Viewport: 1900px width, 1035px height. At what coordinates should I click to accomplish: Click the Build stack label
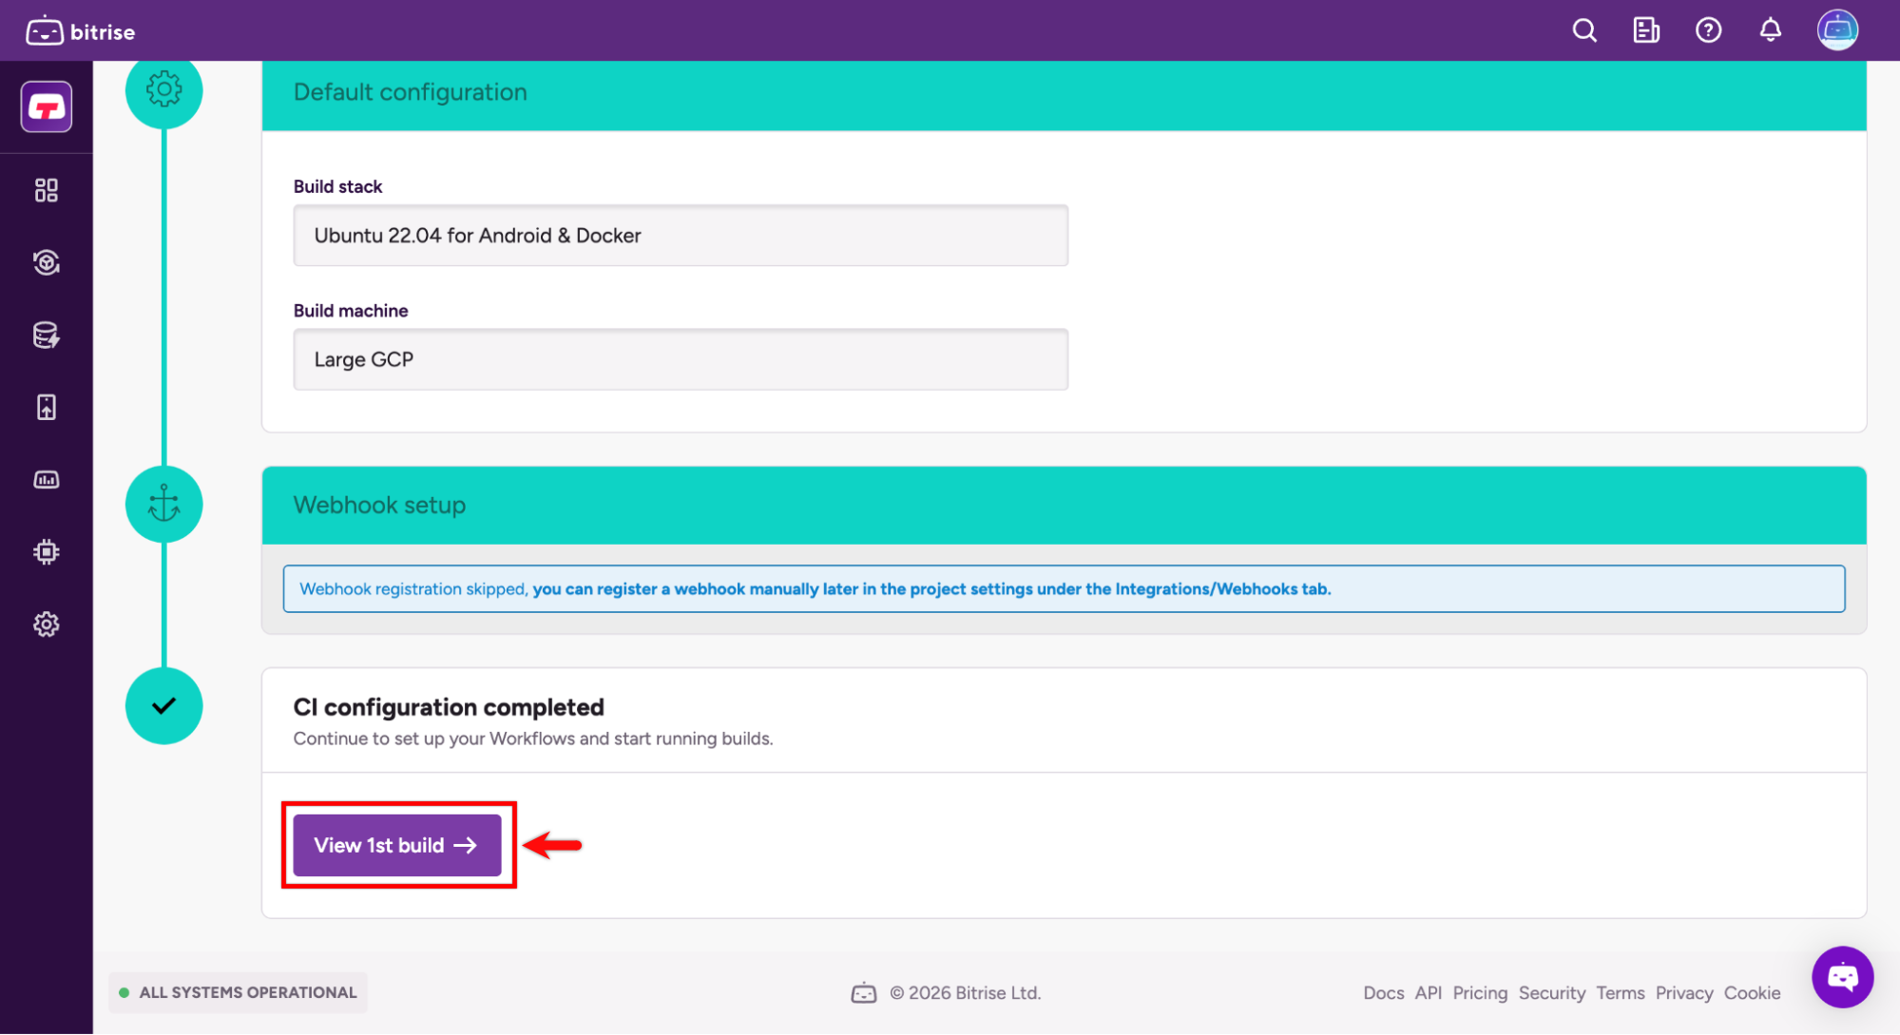click(337, 186)
